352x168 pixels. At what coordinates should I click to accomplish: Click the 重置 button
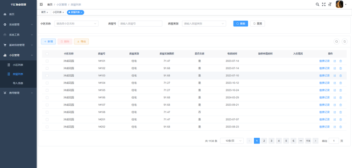(x=257, y=24)
